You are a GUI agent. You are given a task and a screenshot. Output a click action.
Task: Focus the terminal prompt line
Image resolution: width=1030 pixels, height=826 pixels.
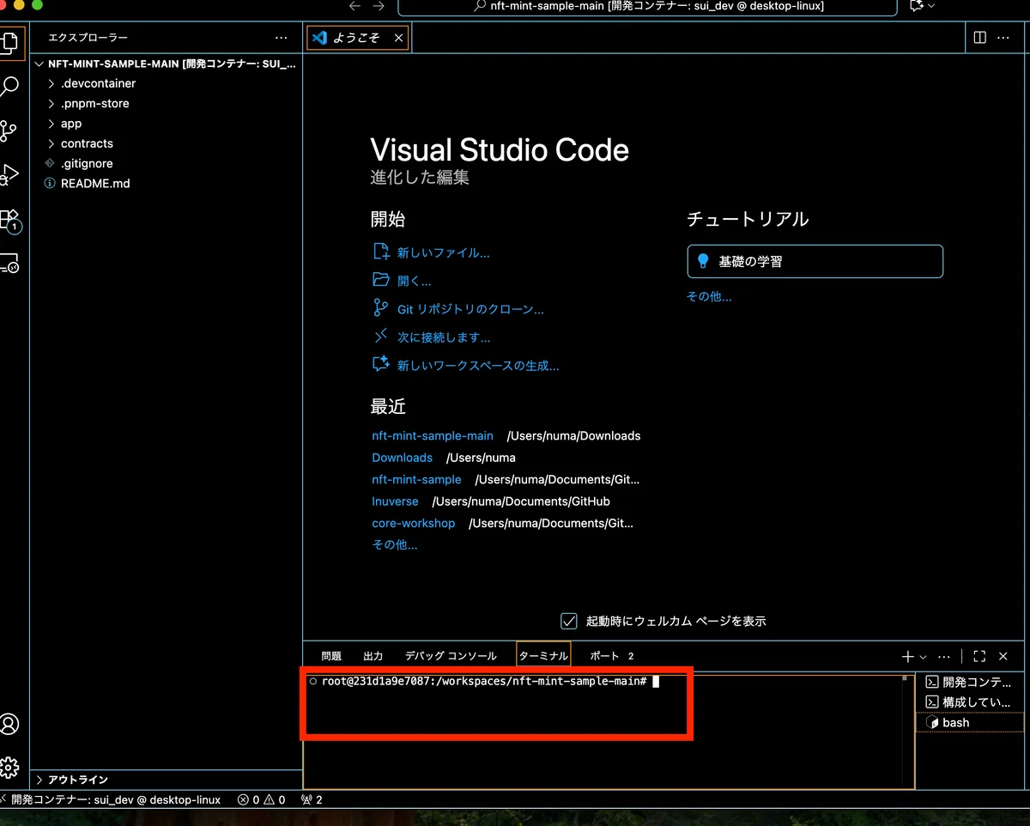tap(484, 681)
